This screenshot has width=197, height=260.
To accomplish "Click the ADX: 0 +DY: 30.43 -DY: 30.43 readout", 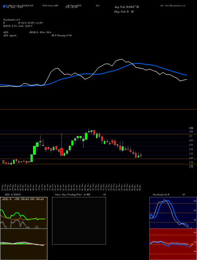I will [23, 199].
